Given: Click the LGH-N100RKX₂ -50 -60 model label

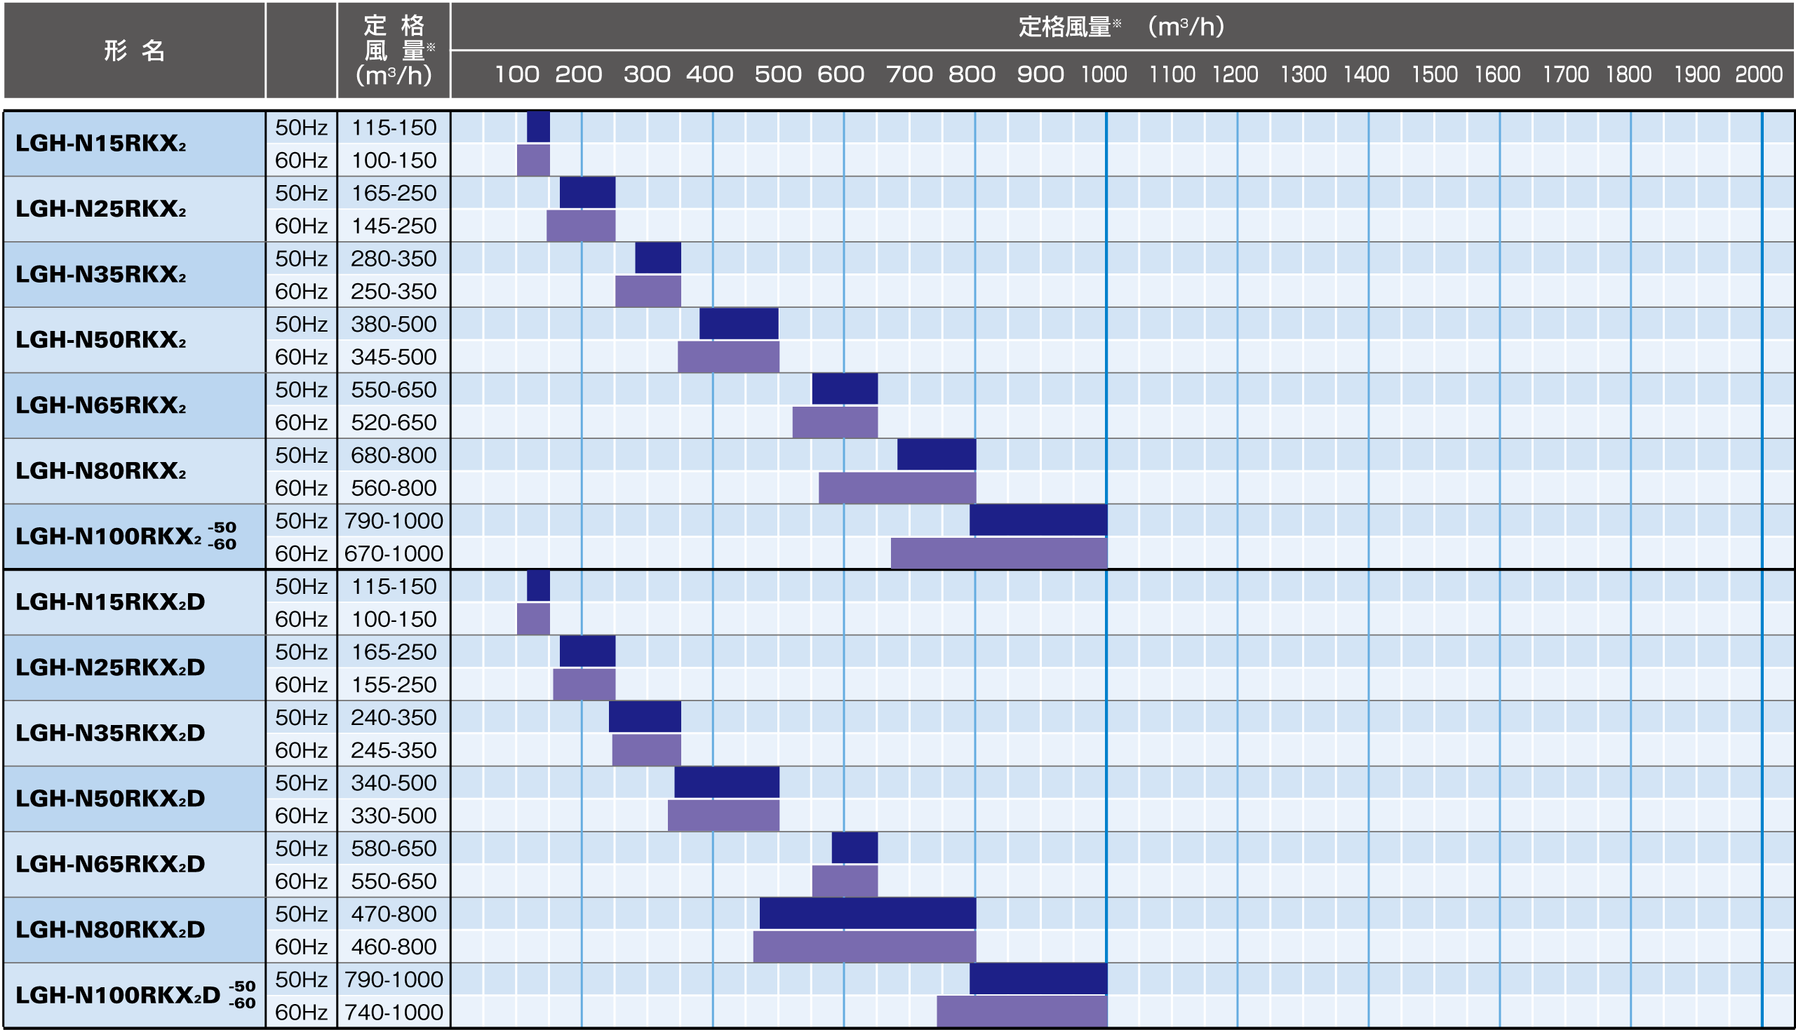Looking at the screenshot, I should [x=125, y=536].
